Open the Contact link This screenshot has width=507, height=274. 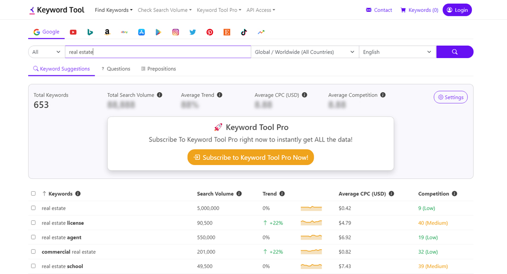(379, 10)
